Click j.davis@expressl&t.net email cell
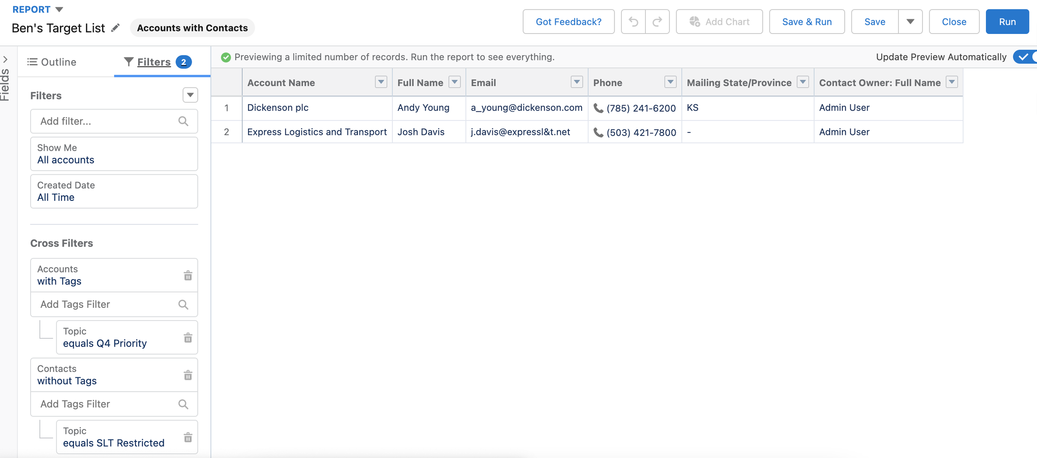The image size is (1037, 458). coord(527,132)
